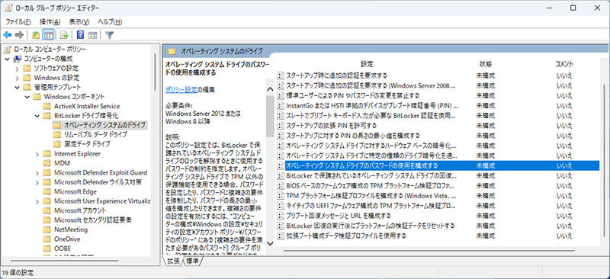Image resolution: width=610 pixels, height=279 pixels.
Task: Click the Up One Level folder icon
Action: coord(36,35)
